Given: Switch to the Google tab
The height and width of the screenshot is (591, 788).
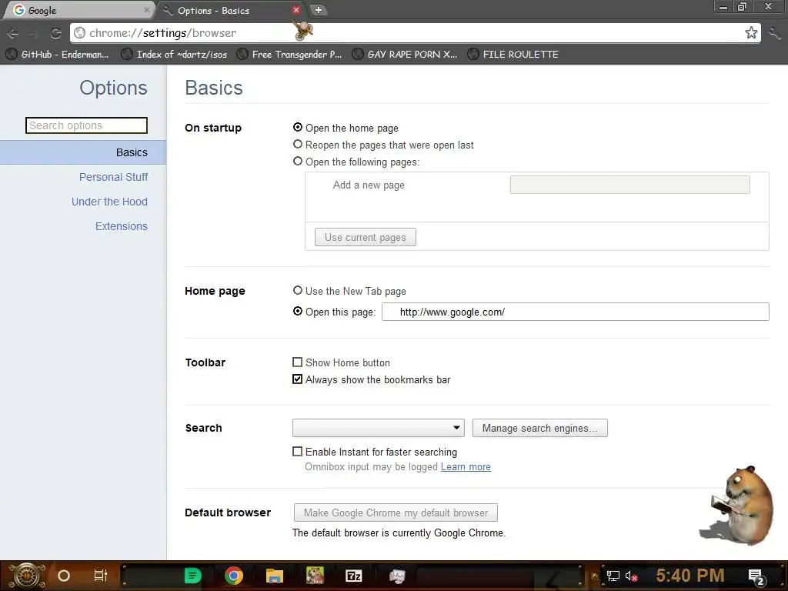Looking at the screenshot, I should [x=78, y=10].
